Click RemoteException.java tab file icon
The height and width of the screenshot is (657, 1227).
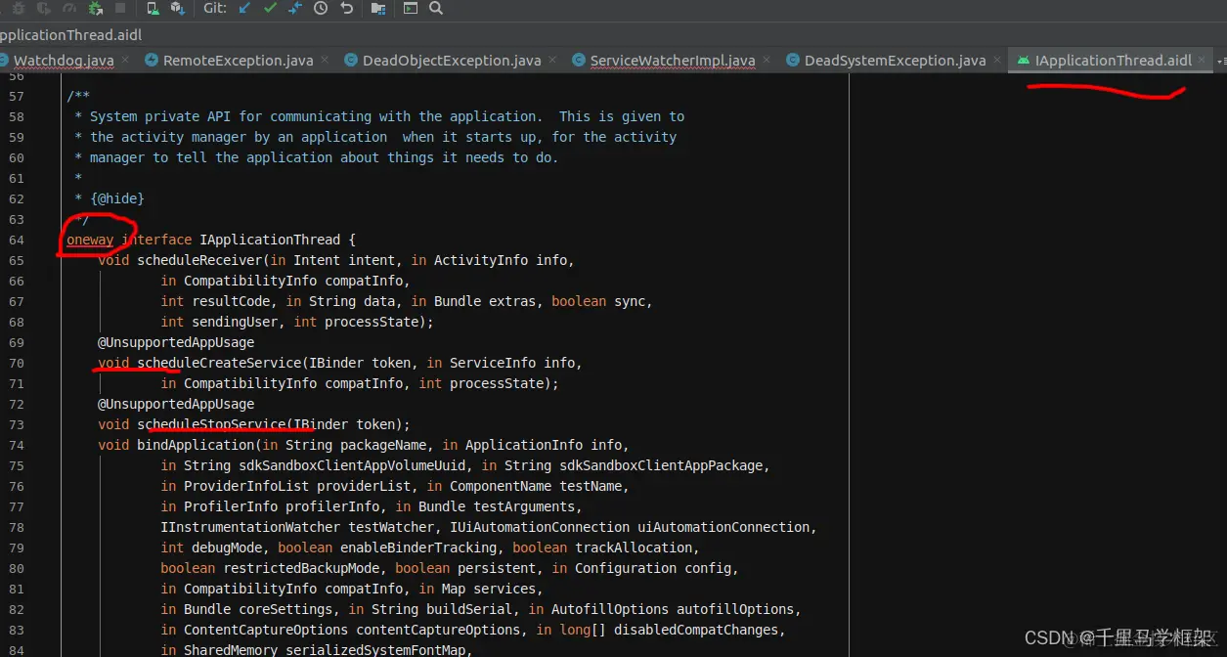[x=152, y=60]
